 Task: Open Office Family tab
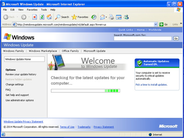(x=70, y=51)
